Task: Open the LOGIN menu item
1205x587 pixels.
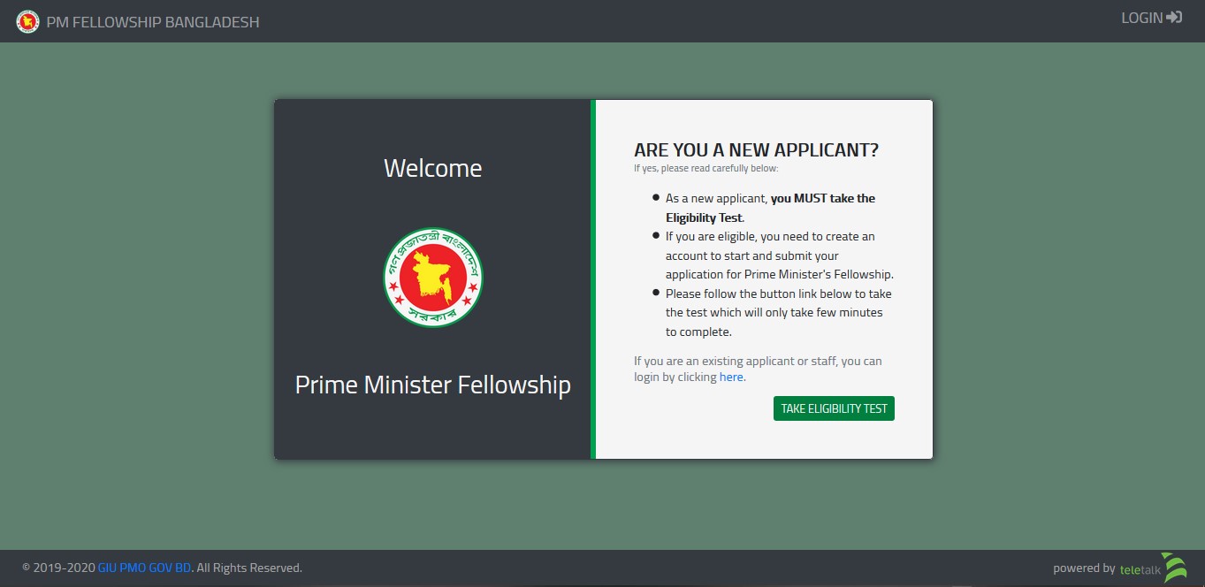Action: point(1142,18)
